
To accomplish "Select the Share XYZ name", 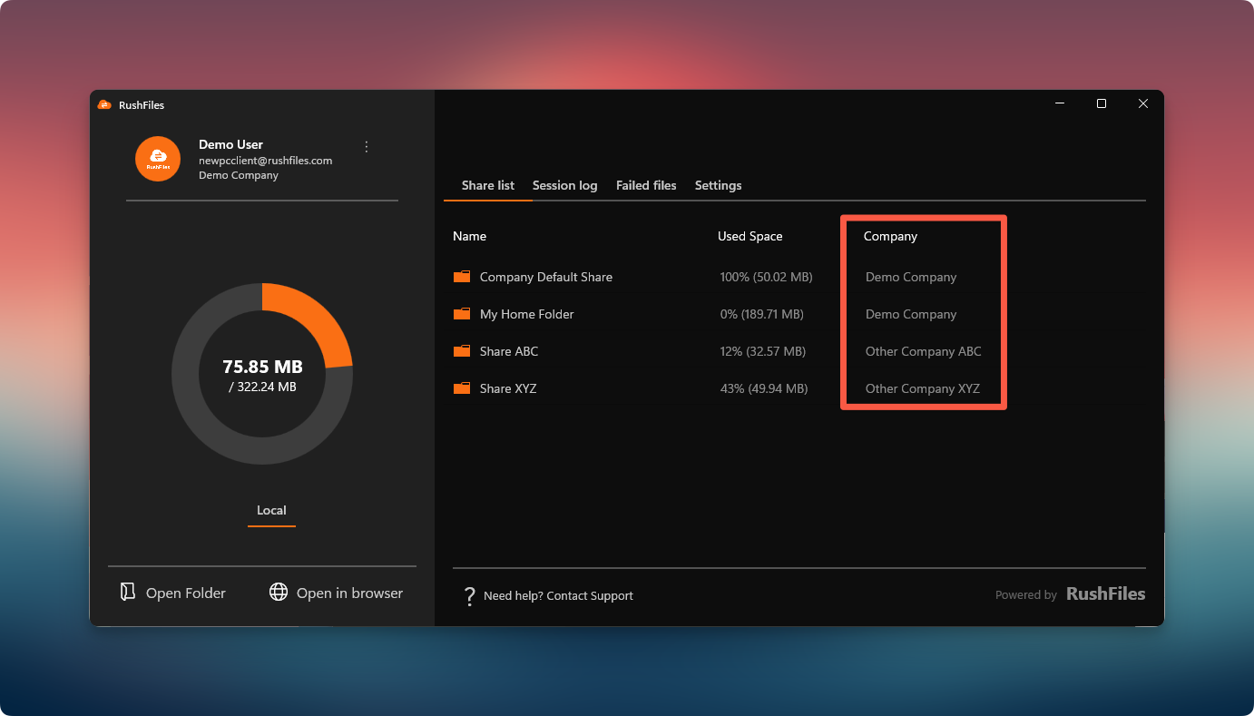I will click(x=508, y=388).
